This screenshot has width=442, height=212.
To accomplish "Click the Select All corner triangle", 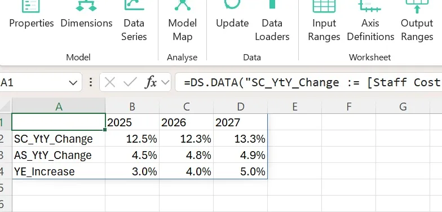I will coord(6,106).
